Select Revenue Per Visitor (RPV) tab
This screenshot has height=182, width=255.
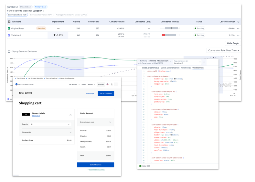pos(41,15)
